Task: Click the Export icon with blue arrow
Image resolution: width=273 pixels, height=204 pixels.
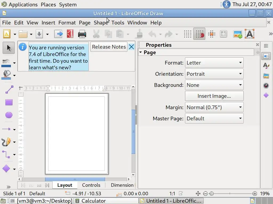Action: pyautogui.click(x=58, y=34)
